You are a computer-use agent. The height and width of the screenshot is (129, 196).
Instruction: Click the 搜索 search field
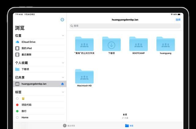[125, 26]
